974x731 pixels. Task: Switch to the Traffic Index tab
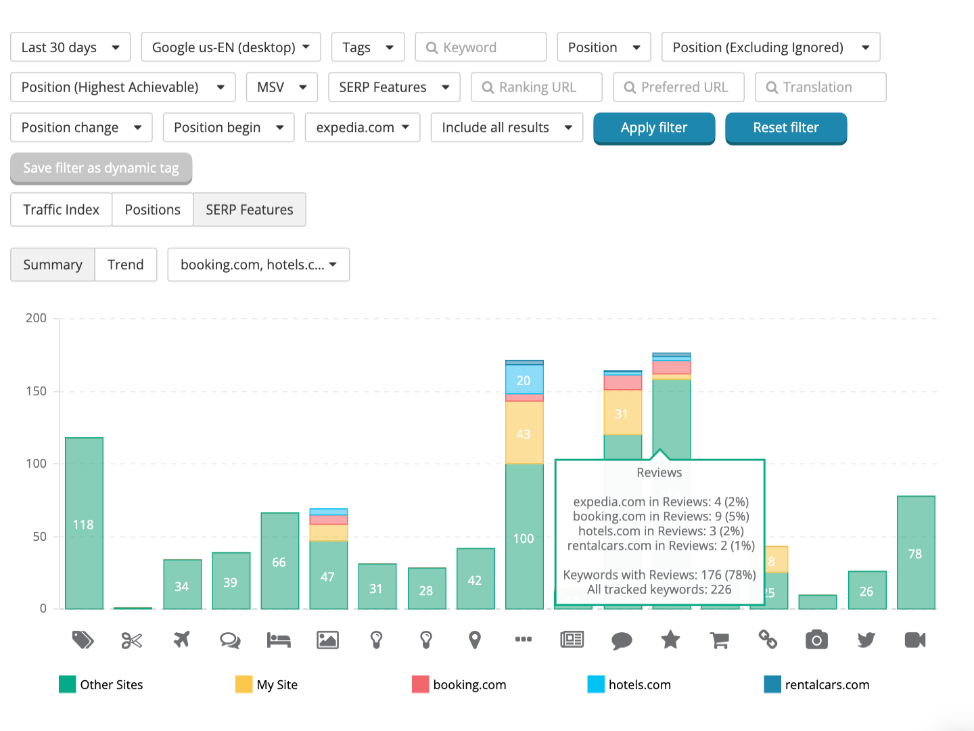62,210
